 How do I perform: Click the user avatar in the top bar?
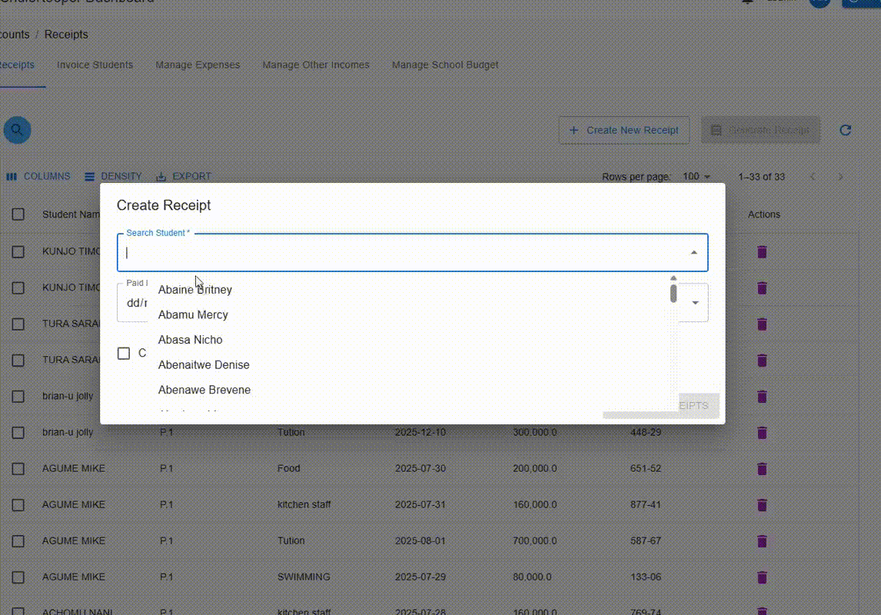tap(819, 4)
